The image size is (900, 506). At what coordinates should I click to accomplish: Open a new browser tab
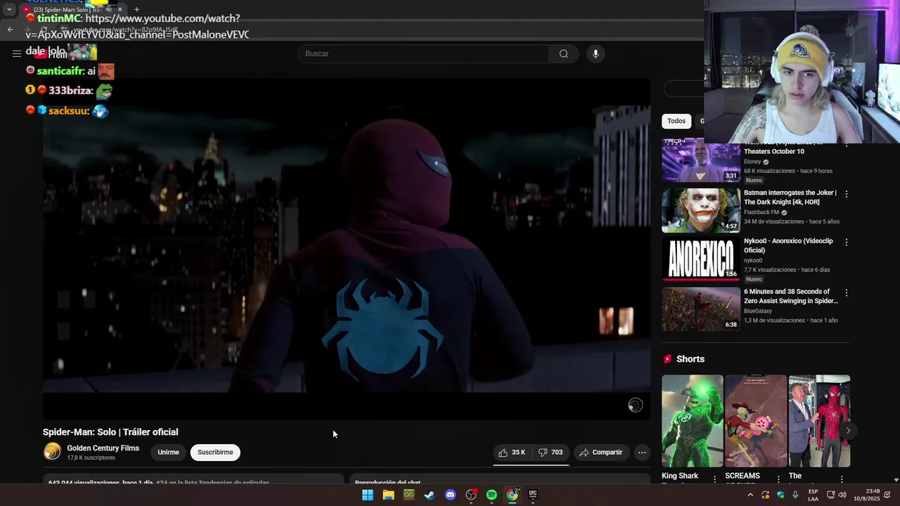coord(136,10)
